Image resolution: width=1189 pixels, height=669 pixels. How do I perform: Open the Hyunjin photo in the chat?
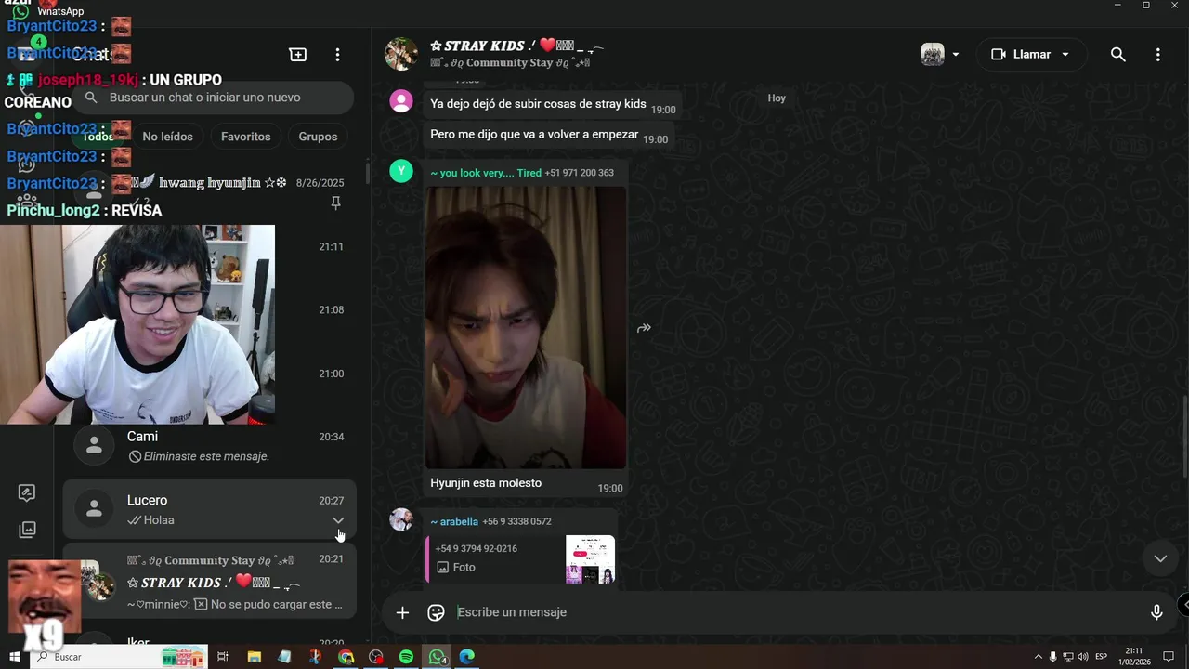click(526, 327)
